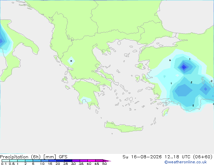
Task: Click the 'Su 16-08-2026 12..18 UTC (06+60)' timestamp
Action: (167, 157)
